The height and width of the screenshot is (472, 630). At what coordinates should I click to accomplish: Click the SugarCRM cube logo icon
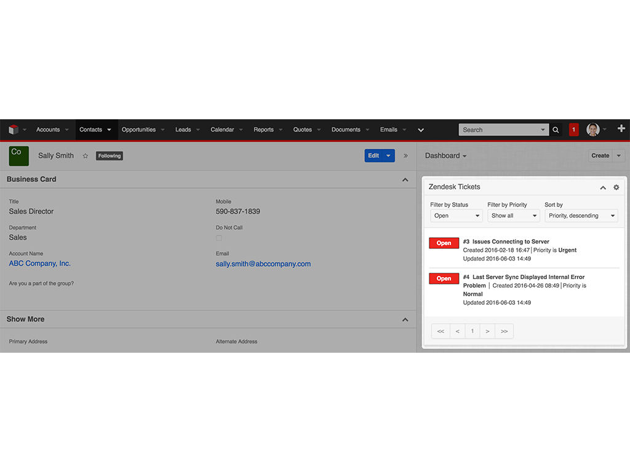click(x=14, y=130)
